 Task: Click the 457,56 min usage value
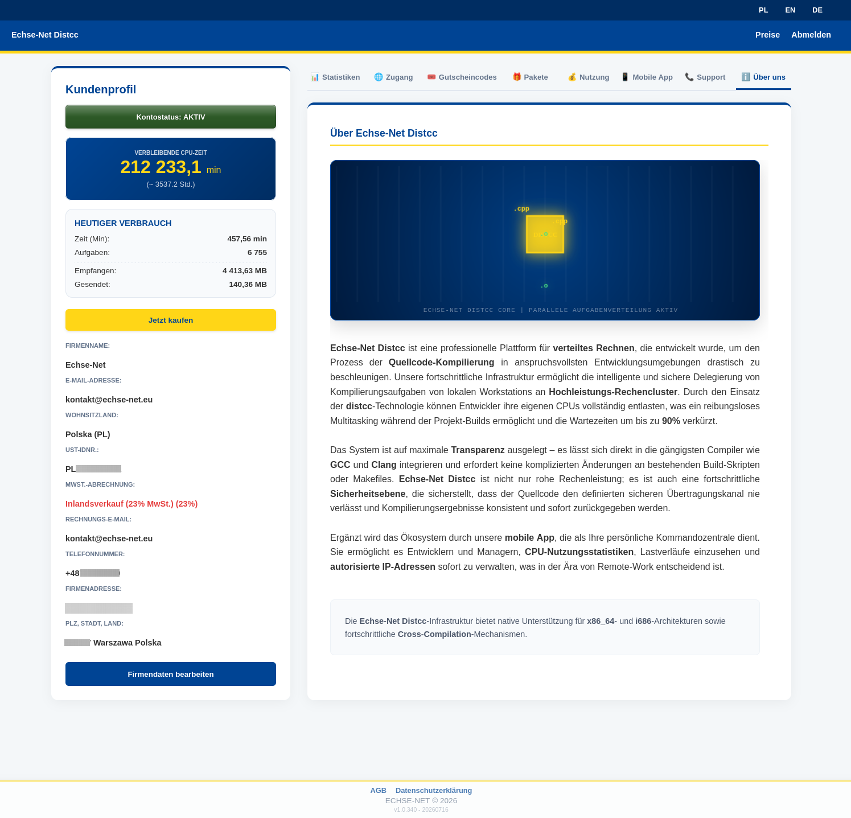(x=247, y=239)
